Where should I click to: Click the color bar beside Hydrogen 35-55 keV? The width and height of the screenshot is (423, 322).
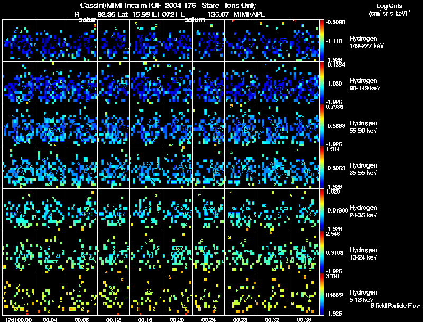click(x=321, y=168)
